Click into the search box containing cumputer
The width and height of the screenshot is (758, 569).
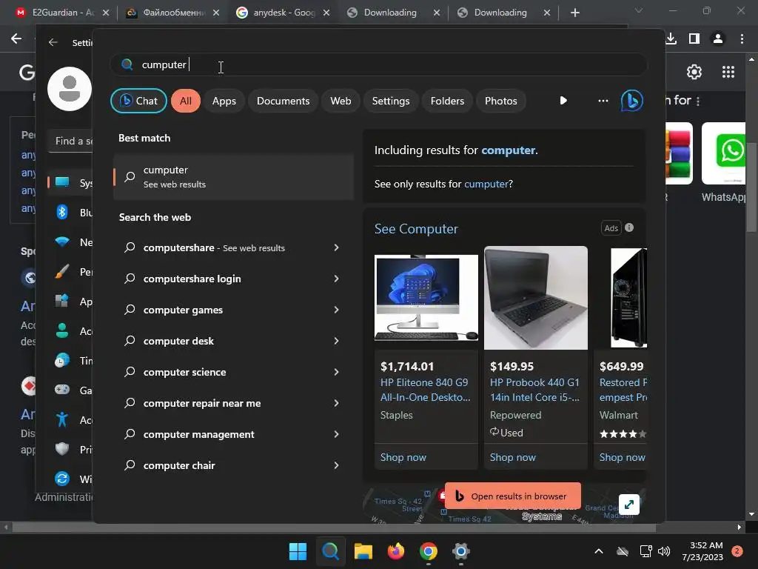378,64
